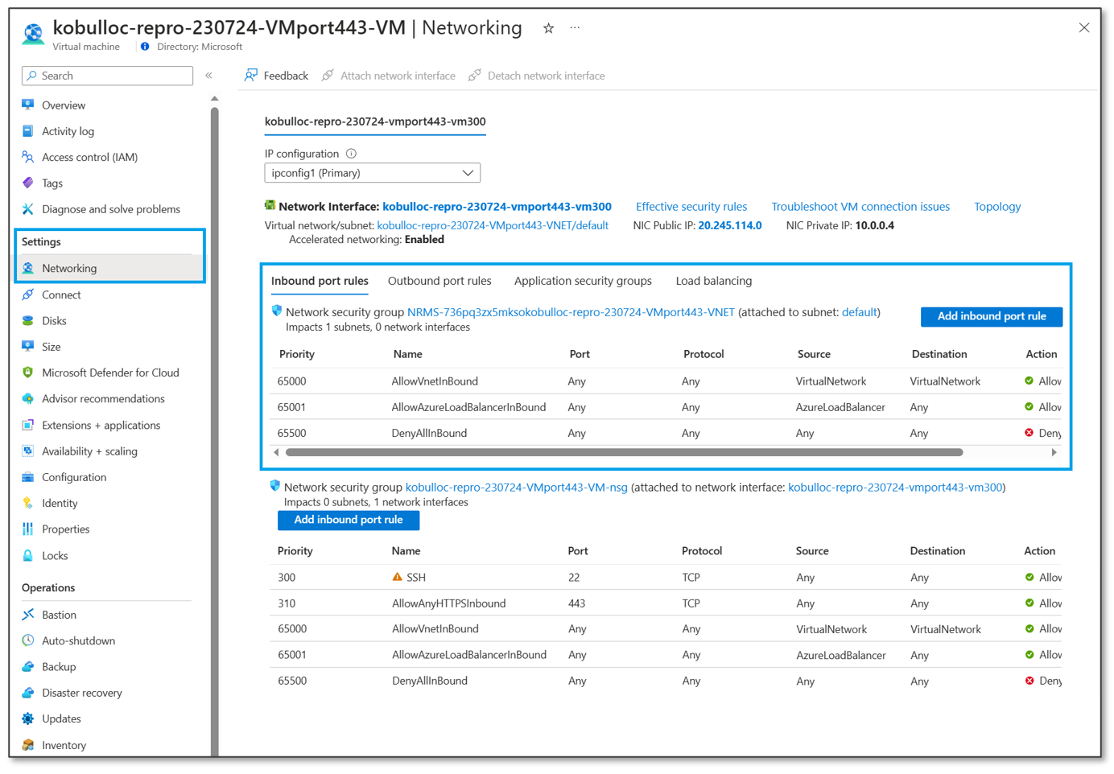Select the Bastion icon under Operations
Image resolution: width=1114 pixels, height=774 pixels.
point(29,614)
